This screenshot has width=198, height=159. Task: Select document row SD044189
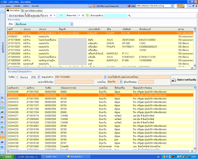pyautogui.click(x=100, y=146)
